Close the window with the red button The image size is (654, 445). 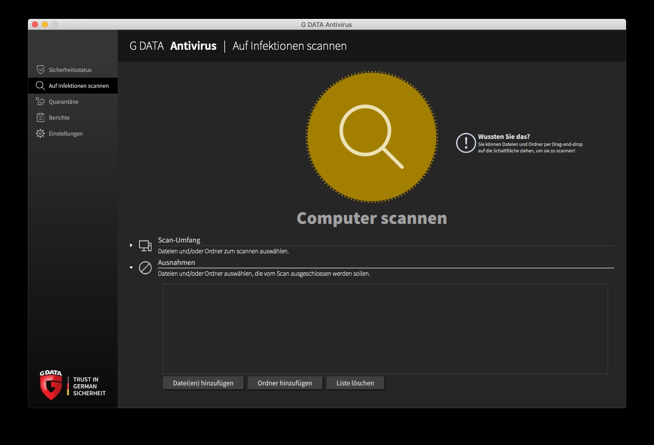(x=35, y=24)
